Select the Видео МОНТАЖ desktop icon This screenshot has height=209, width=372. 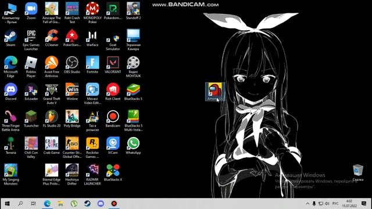tap(133, 67)
